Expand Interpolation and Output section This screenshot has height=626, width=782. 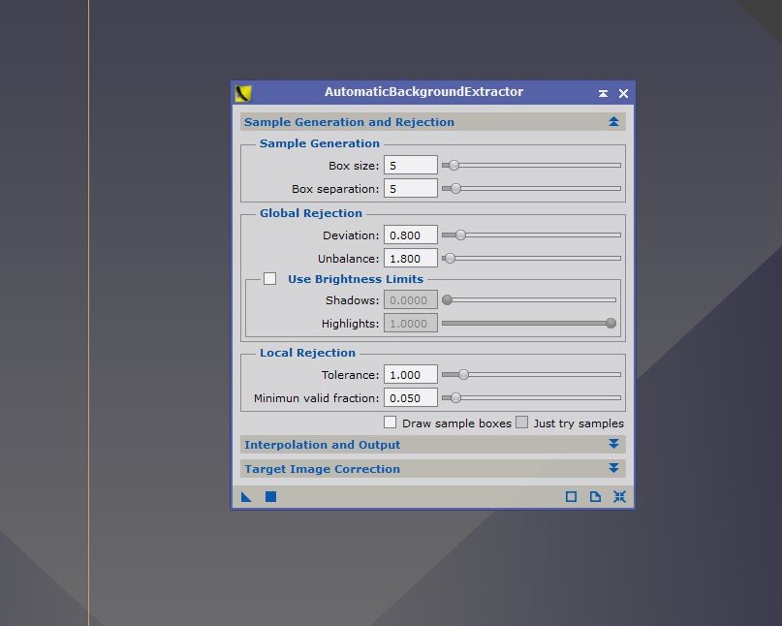click(614, 444)
